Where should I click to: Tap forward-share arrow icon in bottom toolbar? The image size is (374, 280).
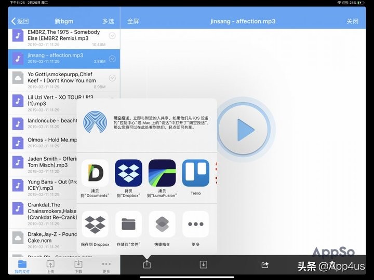pos(265,265)
